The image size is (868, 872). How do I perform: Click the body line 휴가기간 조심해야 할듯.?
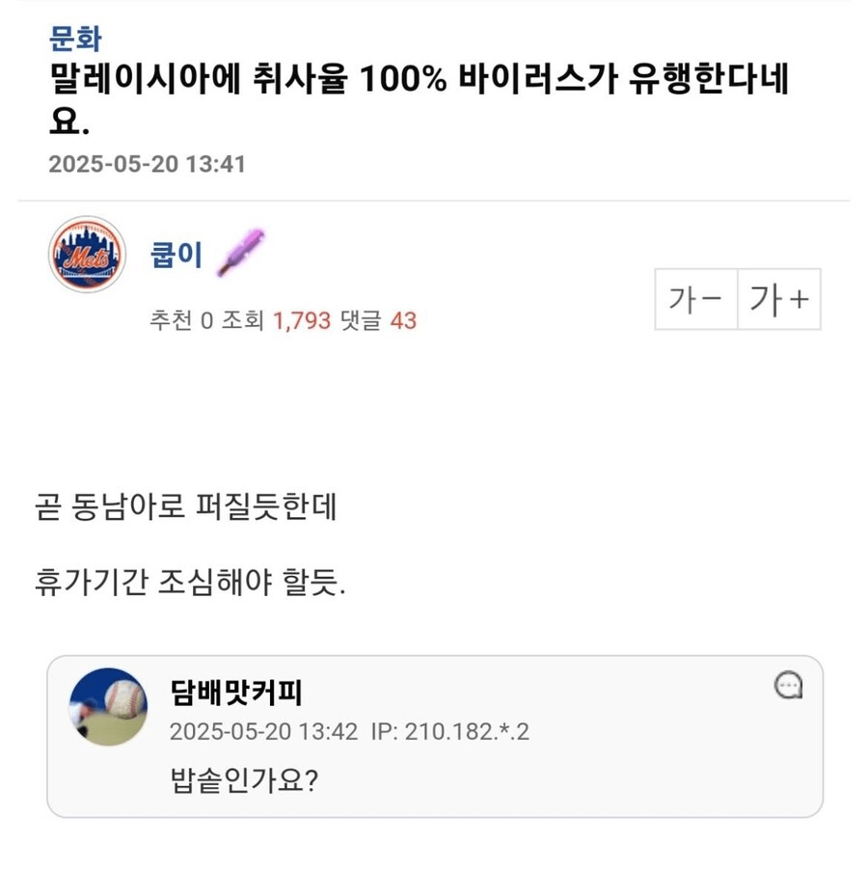pos(188,584)
